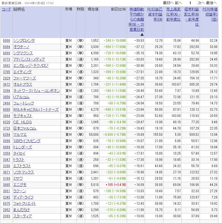Open stock code 2468 link

[7, 103]
